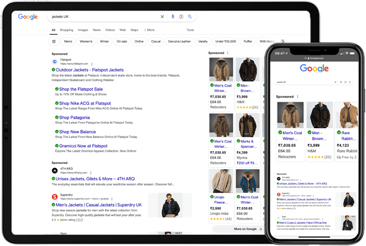Switch to the Images tab
The height and width of the screenshot is (246, 366).
pos(83,30)
